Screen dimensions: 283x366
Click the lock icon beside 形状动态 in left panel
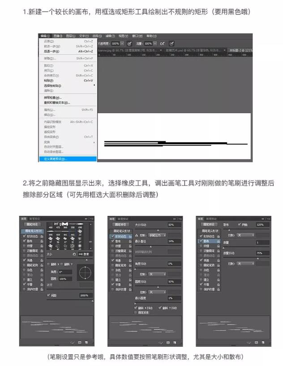[42, 236]
